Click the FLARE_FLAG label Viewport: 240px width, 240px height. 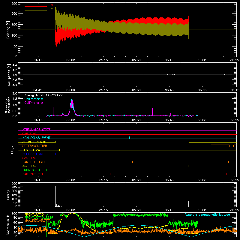(x=31, y=150)
